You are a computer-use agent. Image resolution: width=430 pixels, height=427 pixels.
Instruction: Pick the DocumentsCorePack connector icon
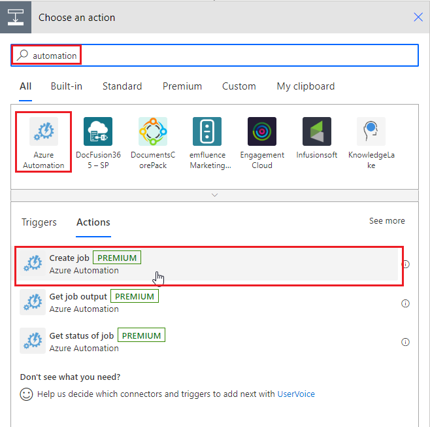[153, 131]
